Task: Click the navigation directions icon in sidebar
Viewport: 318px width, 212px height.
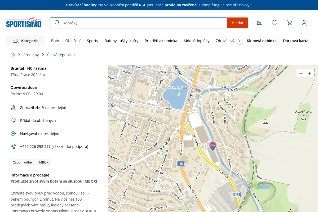Action: tap(13, 134)
